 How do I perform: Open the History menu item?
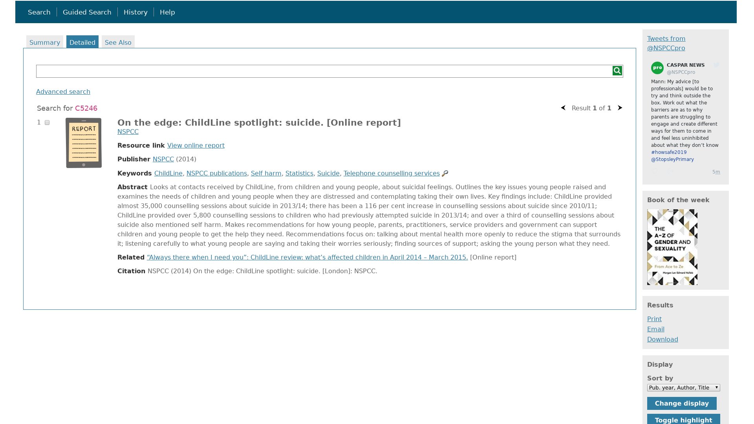(135, 12)
